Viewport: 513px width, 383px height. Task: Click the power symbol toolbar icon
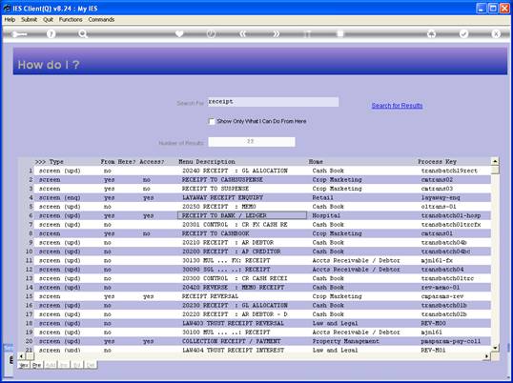click(212, 34)
